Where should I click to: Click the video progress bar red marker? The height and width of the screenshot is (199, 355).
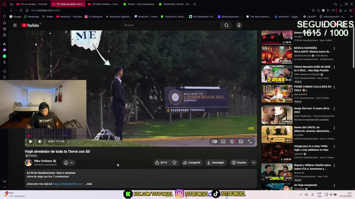28,136
